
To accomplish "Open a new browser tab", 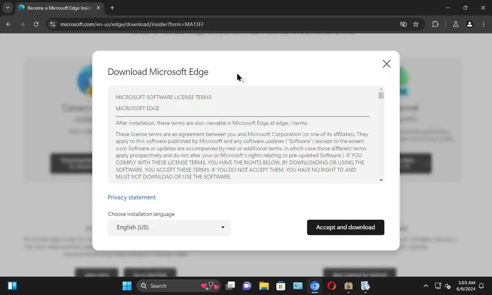I will pos(112,8).
